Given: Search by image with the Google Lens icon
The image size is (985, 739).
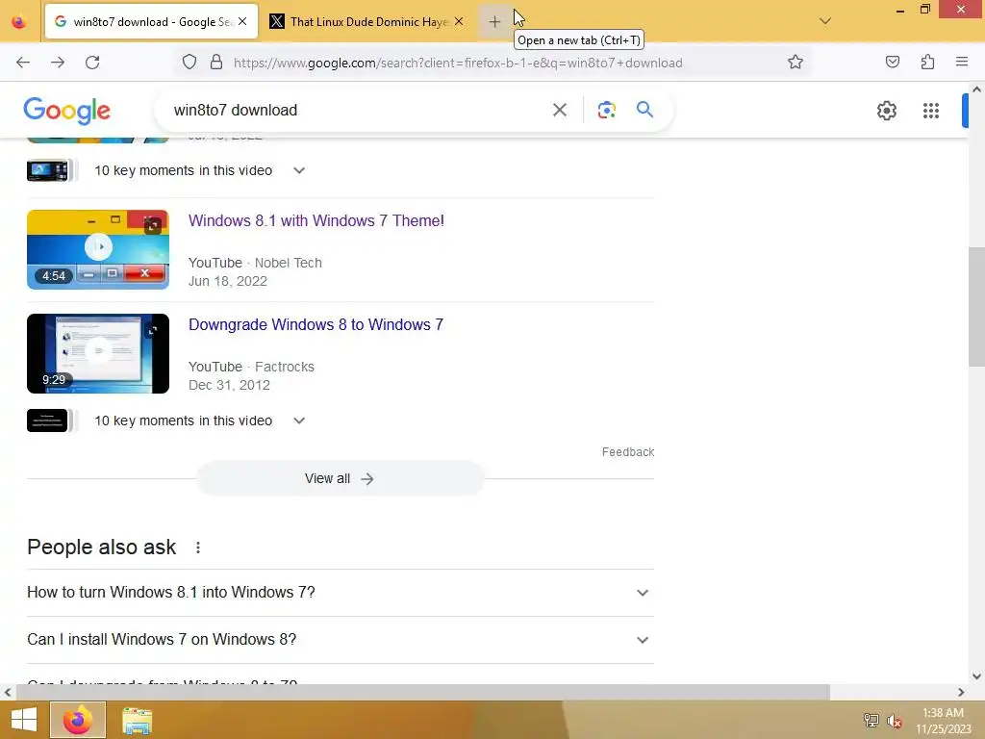Looking at the screenshot, I should (x=606, y=110).
